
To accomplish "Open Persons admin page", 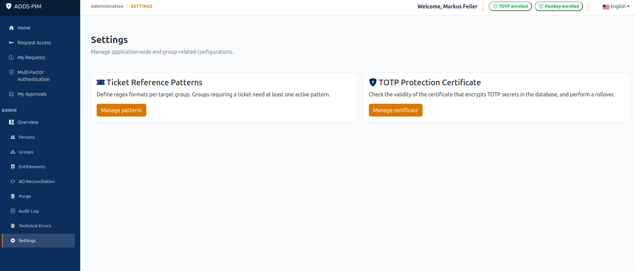I will click(x=38, y=137).
